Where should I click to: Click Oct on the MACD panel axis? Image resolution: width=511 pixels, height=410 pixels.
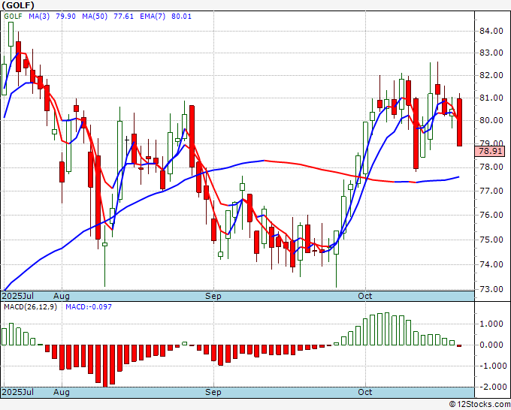coord(365,392)
